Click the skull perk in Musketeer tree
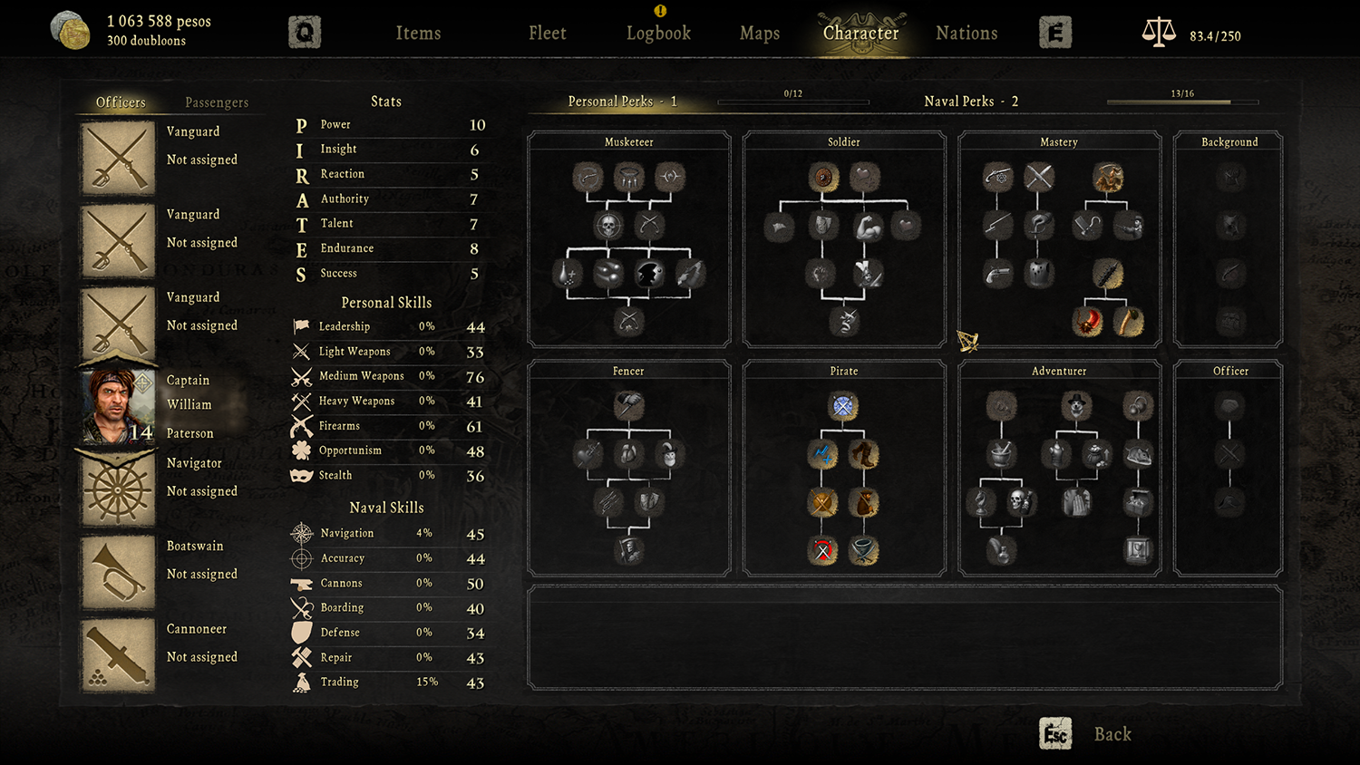This screenshot has height=765, width=1360. coord(608,225)
